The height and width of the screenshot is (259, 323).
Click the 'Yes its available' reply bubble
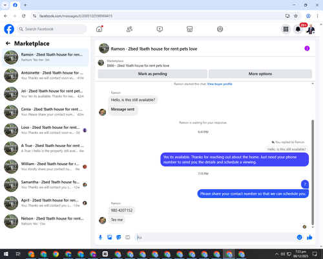pyautogui.click(x=234, y=159)
